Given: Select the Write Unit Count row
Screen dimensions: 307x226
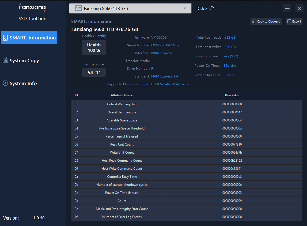Looking at the screenshot, I should (x=187, y=153).
